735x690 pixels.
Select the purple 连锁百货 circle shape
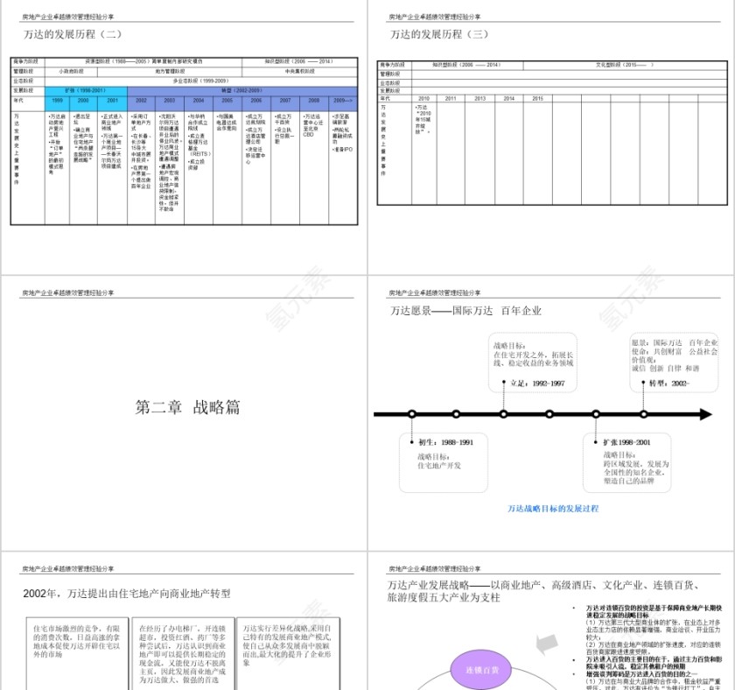482,669
